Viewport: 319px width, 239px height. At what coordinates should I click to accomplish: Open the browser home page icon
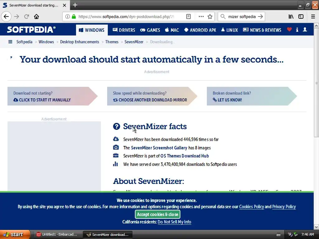point(36,17)
